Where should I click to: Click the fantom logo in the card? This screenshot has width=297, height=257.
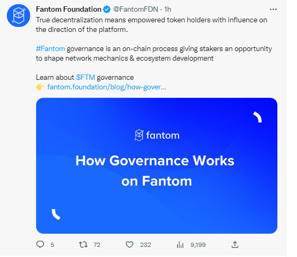[x=157, y=135]
